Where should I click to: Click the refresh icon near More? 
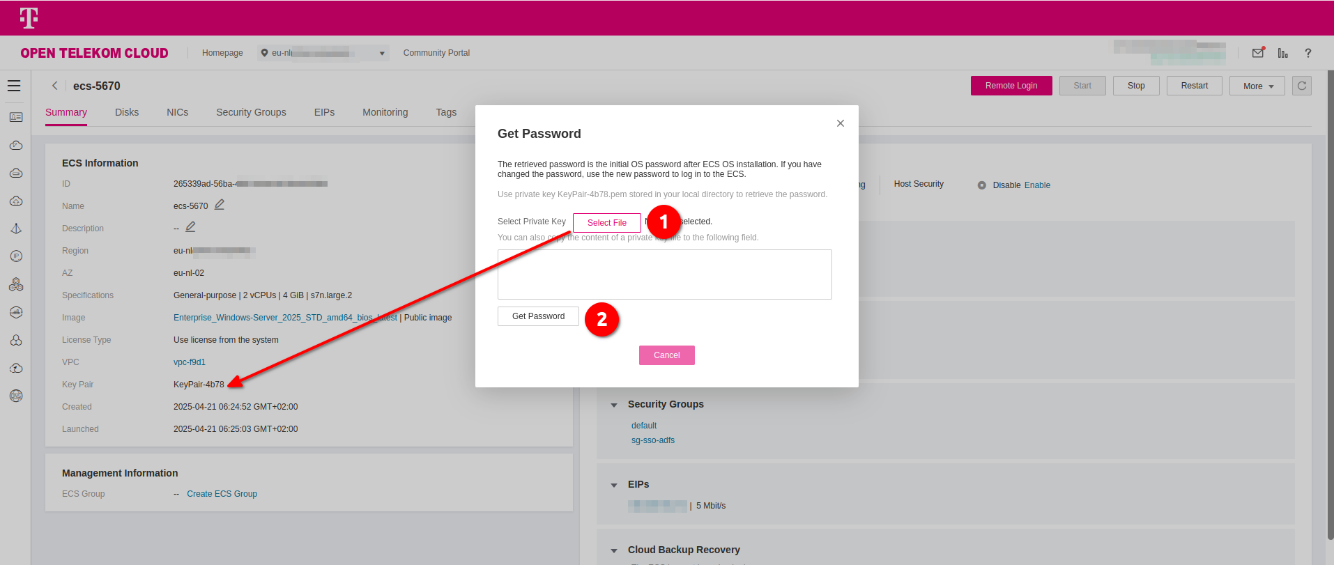[1301, 86]
